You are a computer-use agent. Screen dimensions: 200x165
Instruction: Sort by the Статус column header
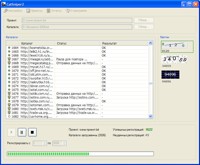pos(77,43)
